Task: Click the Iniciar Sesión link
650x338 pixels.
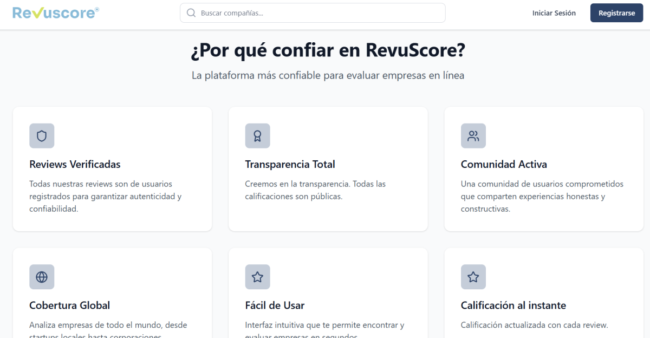Action: [554, 12]
